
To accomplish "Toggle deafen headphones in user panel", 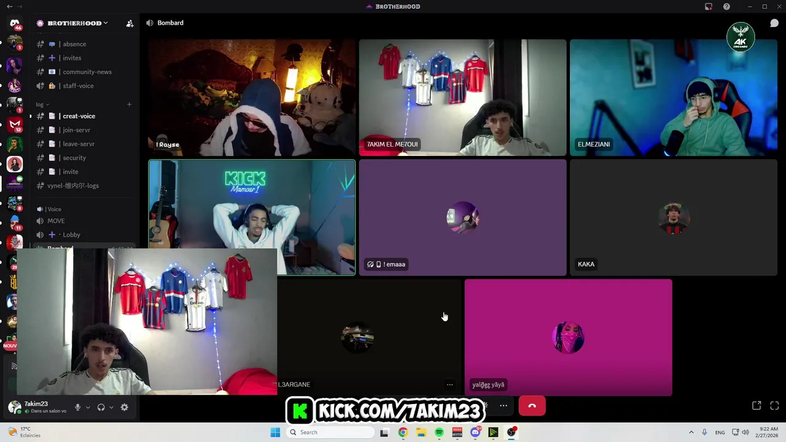I will [101, 407].
